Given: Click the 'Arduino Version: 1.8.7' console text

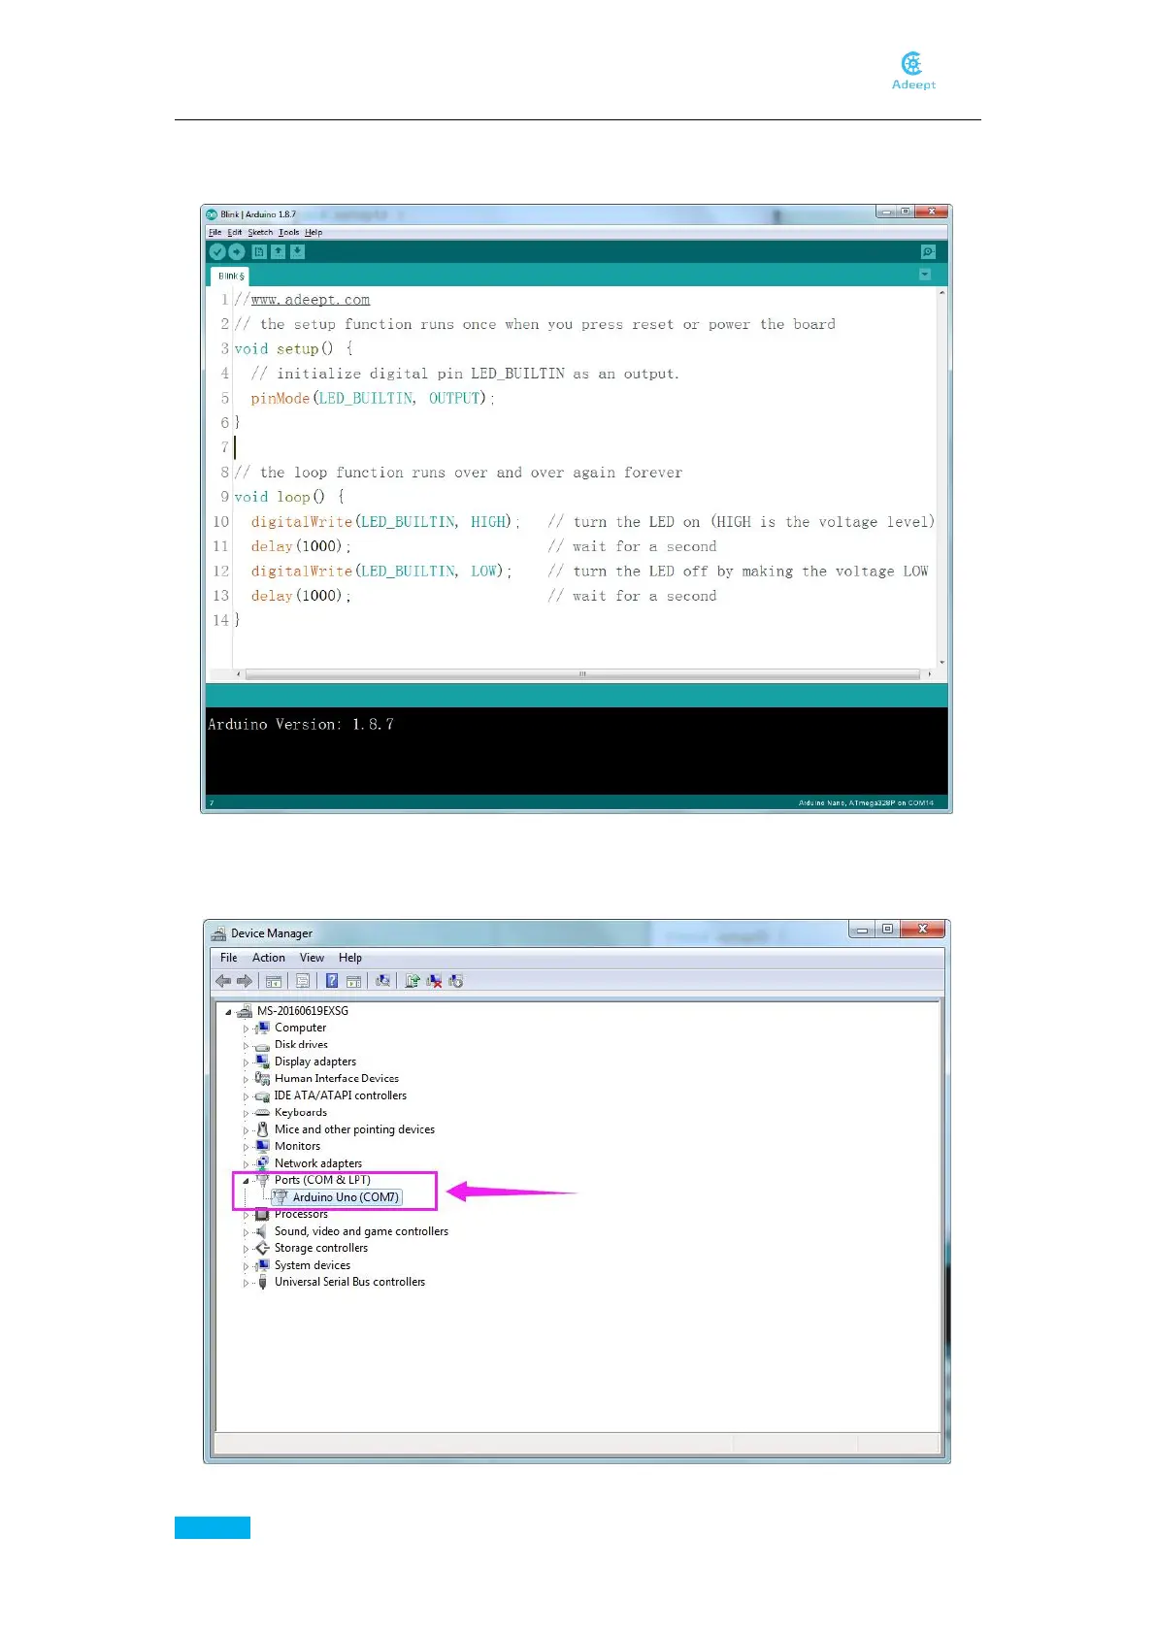Looking at the screenshot, I should point(301,724).
